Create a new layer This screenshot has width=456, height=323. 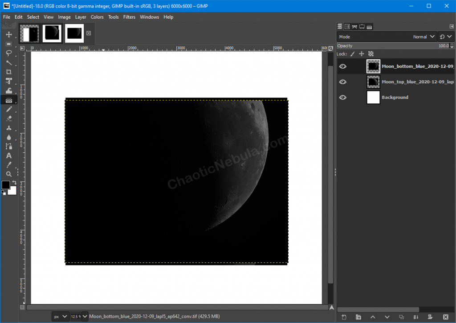[x=344, y=316]
